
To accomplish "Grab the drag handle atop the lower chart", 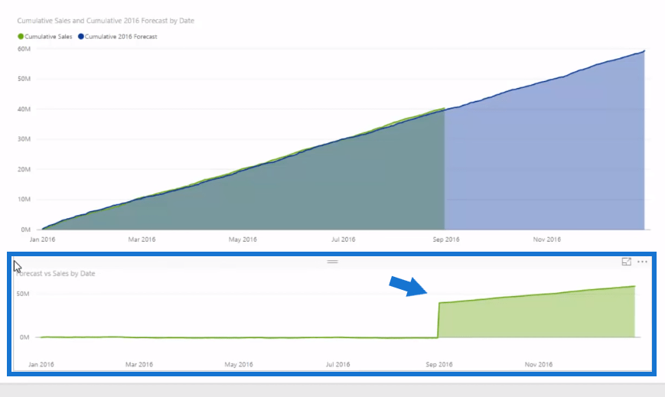I will [332, 262].
